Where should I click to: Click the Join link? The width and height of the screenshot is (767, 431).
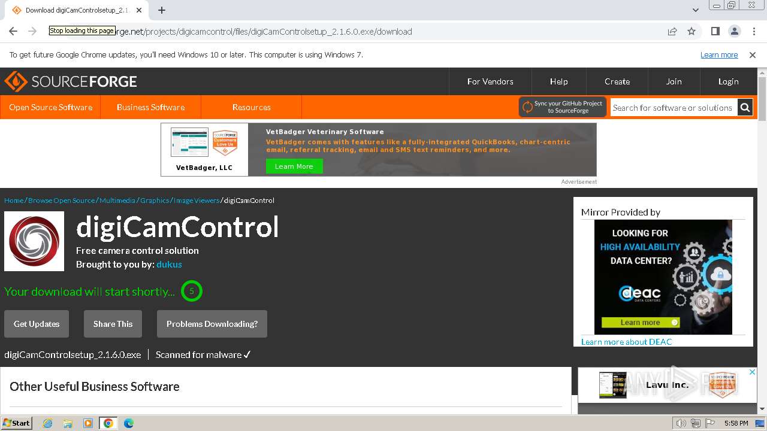pos(674,81)
